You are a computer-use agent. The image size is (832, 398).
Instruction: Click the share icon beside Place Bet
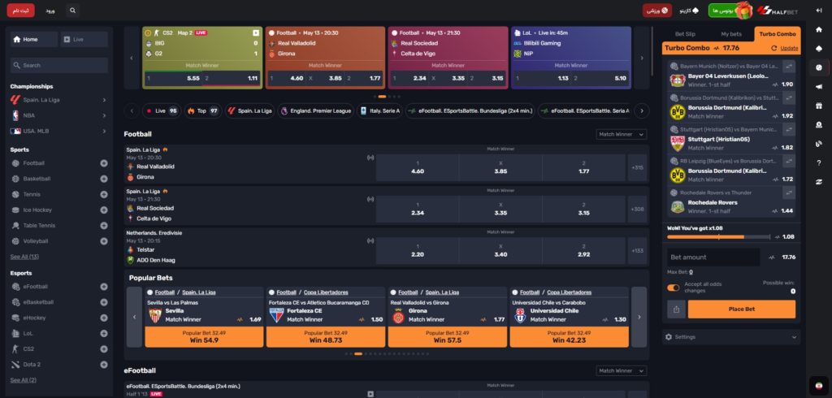tap(676, 309)
